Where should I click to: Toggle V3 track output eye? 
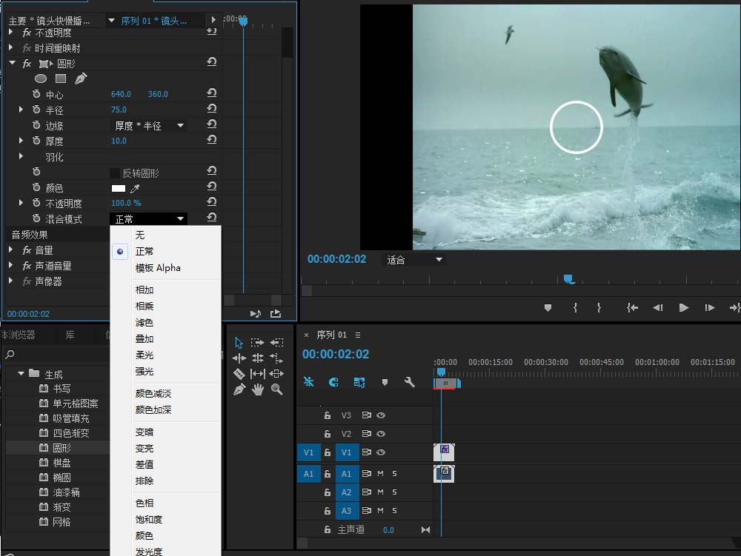pos(381,415)
